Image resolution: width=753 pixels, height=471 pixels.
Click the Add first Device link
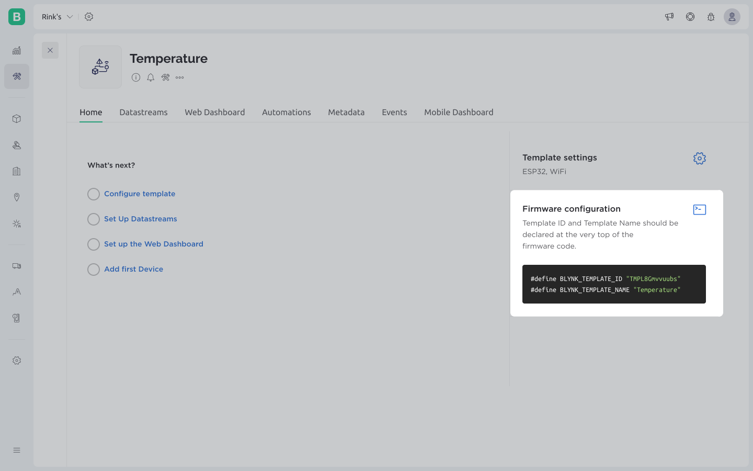133,269
